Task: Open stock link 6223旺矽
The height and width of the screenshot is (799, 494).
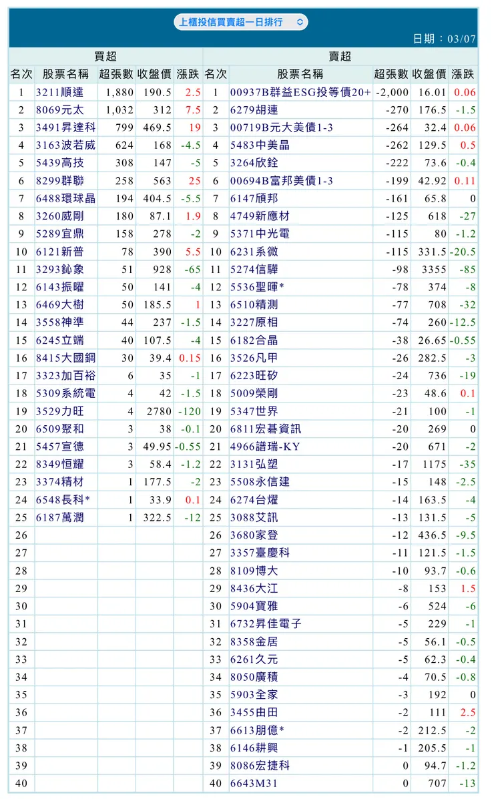Action: tap(254, 376)
